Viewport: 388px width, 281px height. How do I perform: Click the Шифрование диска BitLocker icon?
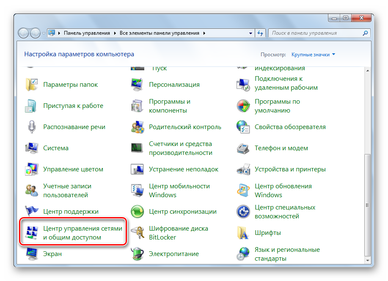[x=138, y=232]
